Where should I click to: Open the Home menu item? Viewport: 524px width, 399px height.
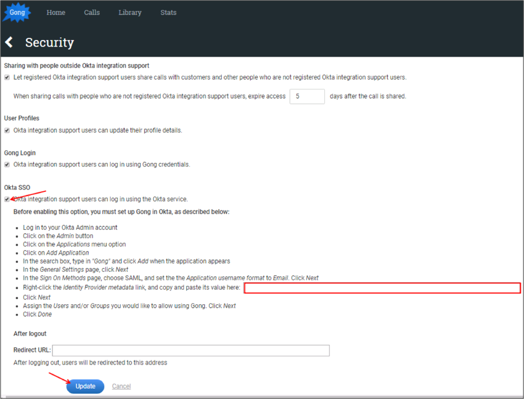(x=56, y=12)
